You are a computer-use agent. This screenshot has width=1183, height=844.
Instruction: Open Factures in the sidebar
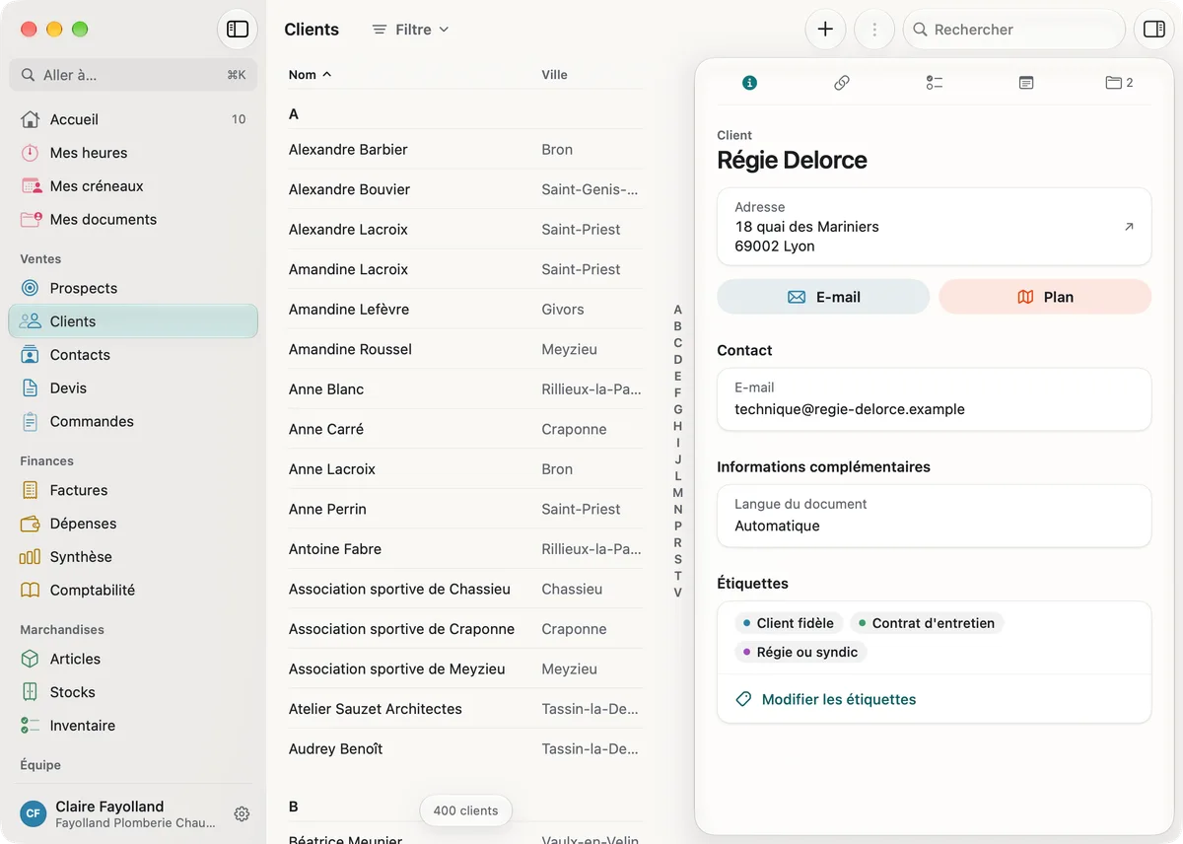click(133, 490)
